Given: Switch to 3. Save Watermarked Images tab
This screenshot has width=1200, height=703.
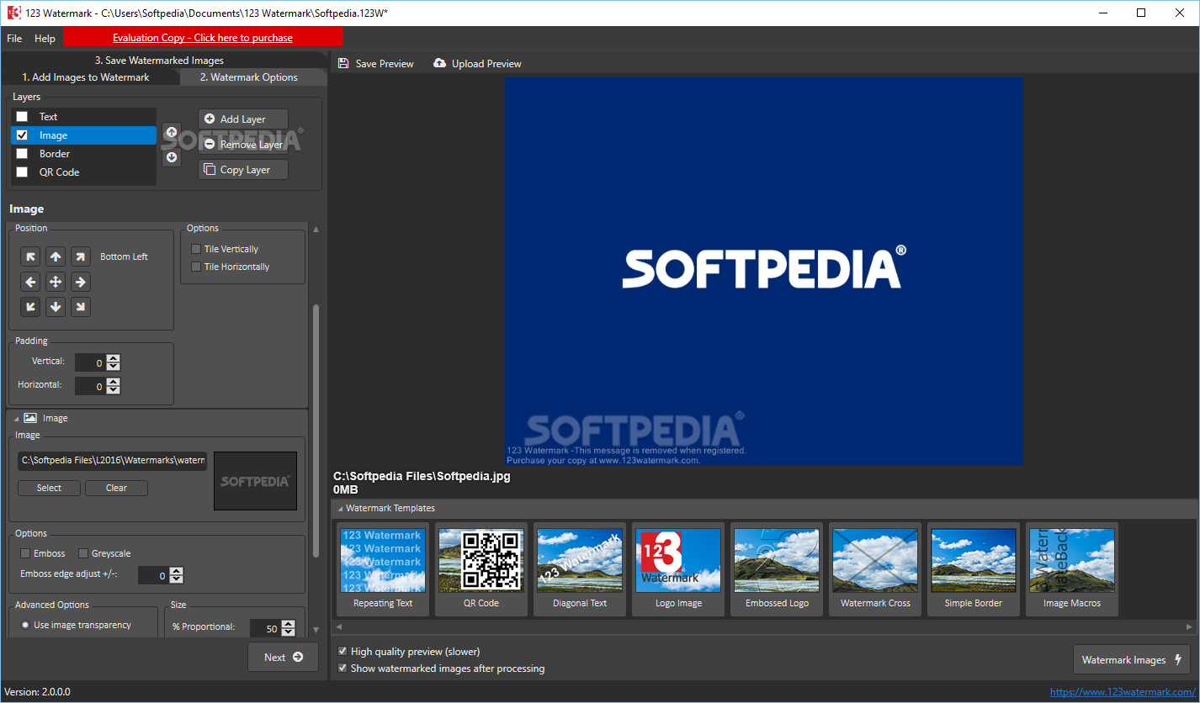Looking at the screenshot, I should pos(159,61).
